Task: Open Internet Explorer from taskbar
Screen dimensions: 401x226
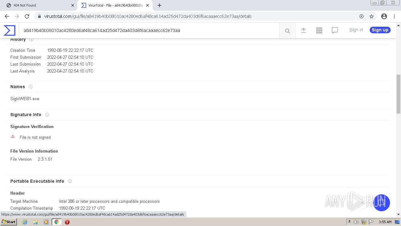Action: click(x=25, y=222)
